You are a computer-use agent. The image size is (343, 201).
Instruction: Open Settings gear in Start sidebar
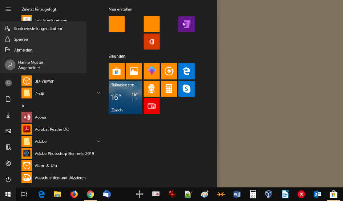tap(8, 163)
